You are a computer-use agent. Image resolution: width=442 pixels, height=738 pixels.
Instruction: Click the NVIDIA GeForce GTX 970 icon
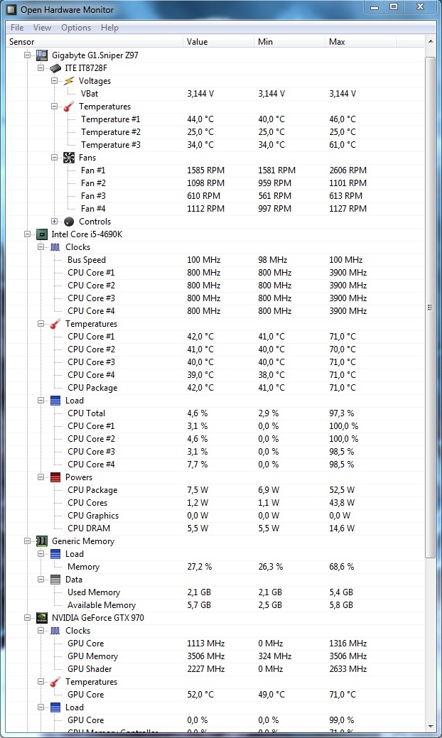point(42,618)
